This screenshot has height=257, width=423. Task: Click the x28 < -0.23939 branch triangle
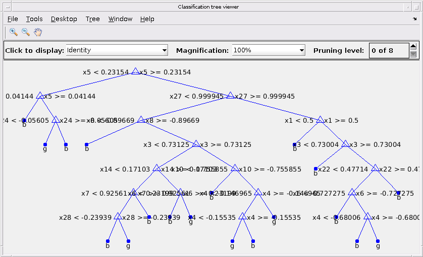[118, 216]
